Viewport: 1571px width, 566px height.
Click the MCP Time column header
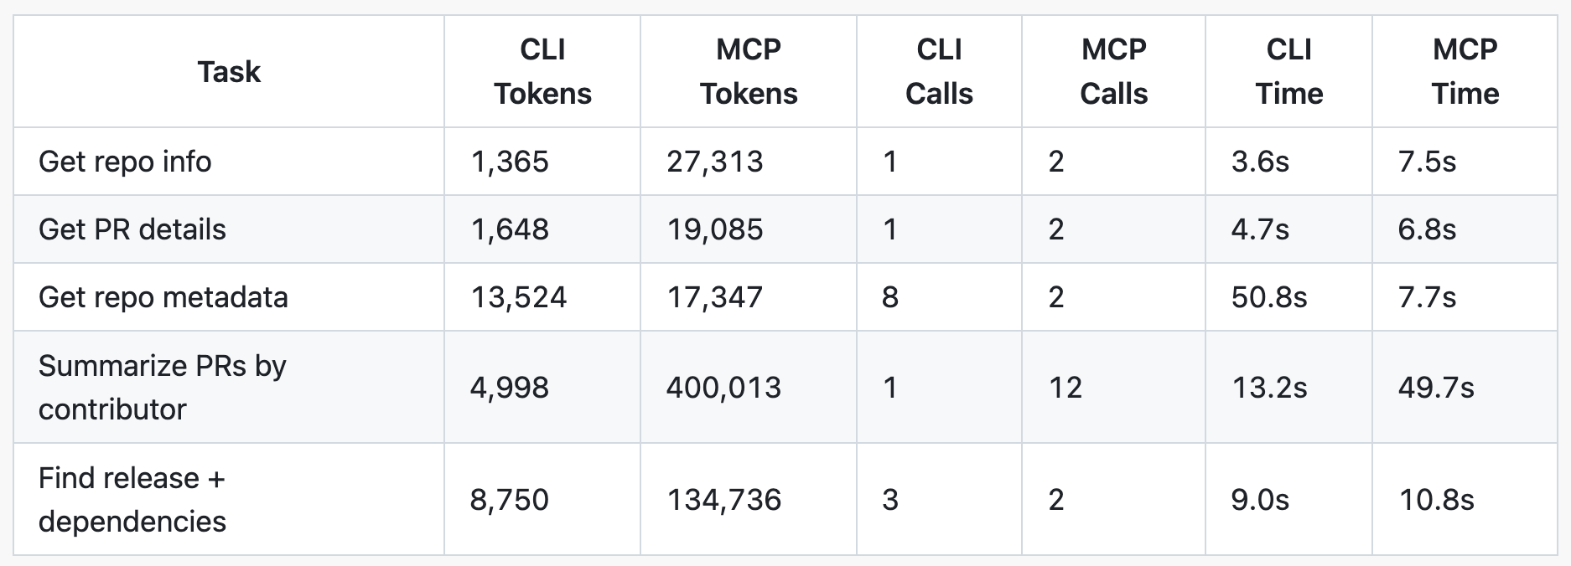(1465, 72)
